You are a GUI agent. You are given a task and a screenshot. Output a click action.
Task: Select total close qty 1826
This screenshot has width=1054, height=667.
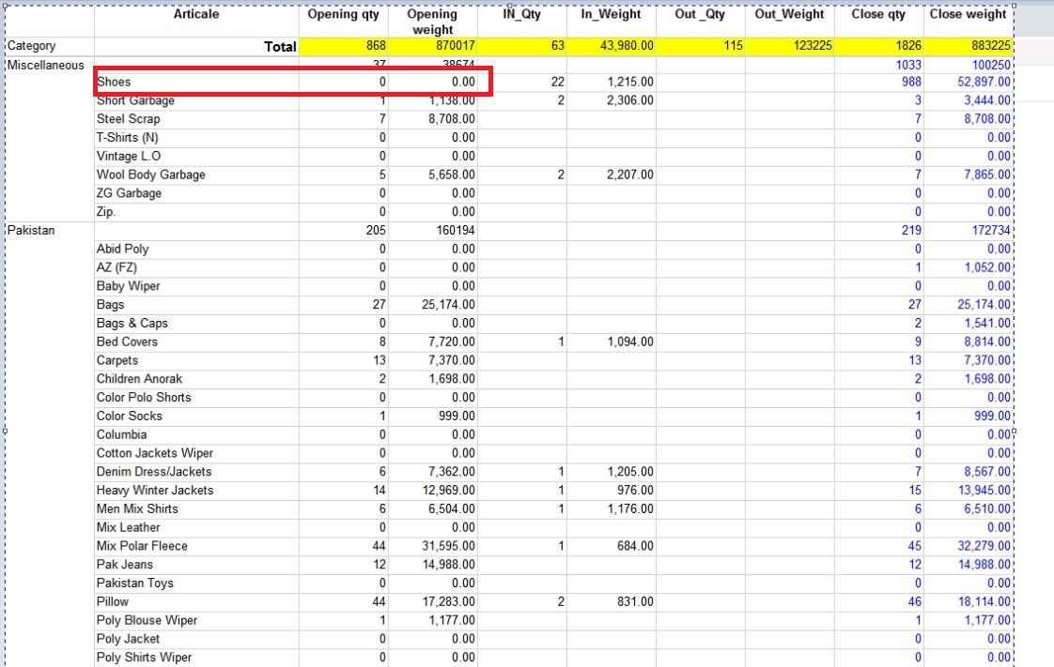[908, 46]
